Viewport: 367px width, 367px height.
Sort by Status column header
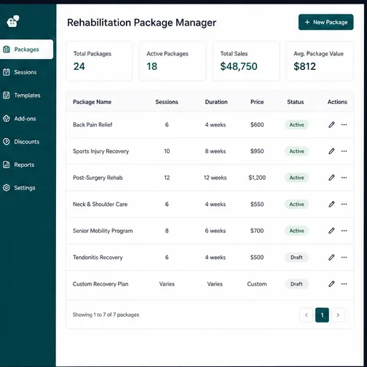[x=296, y=102]
